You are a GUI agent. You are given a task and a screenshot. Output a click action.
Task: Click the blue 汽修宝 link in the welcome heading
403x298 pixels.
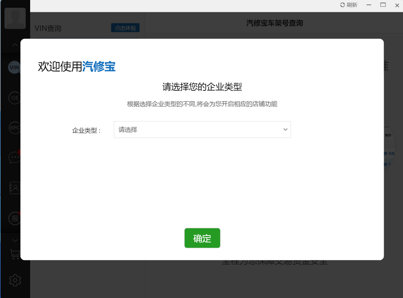[99, 66]
